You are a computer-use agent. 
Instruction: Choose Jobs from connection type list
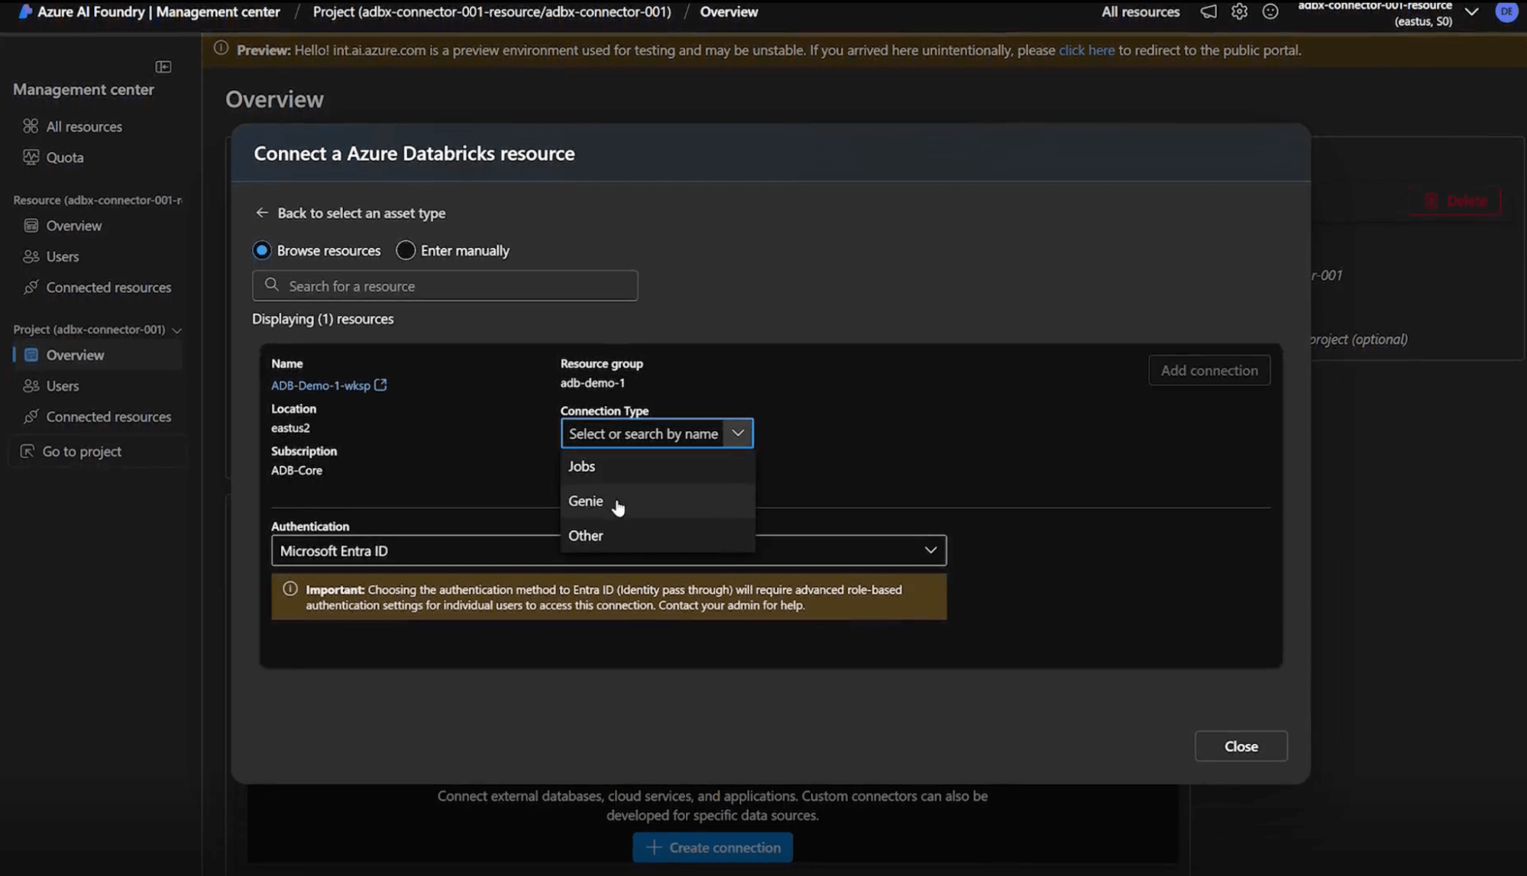(x=581, y=466)
